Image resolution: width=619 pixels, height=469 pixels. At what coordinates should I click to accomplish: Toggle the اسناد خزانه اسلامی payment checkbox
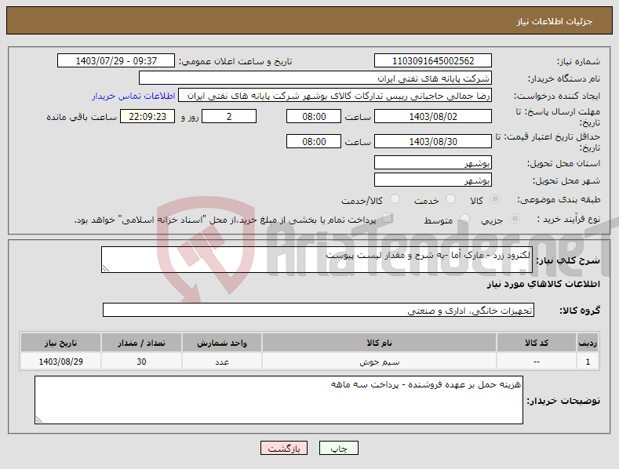[x=388, y=218]
